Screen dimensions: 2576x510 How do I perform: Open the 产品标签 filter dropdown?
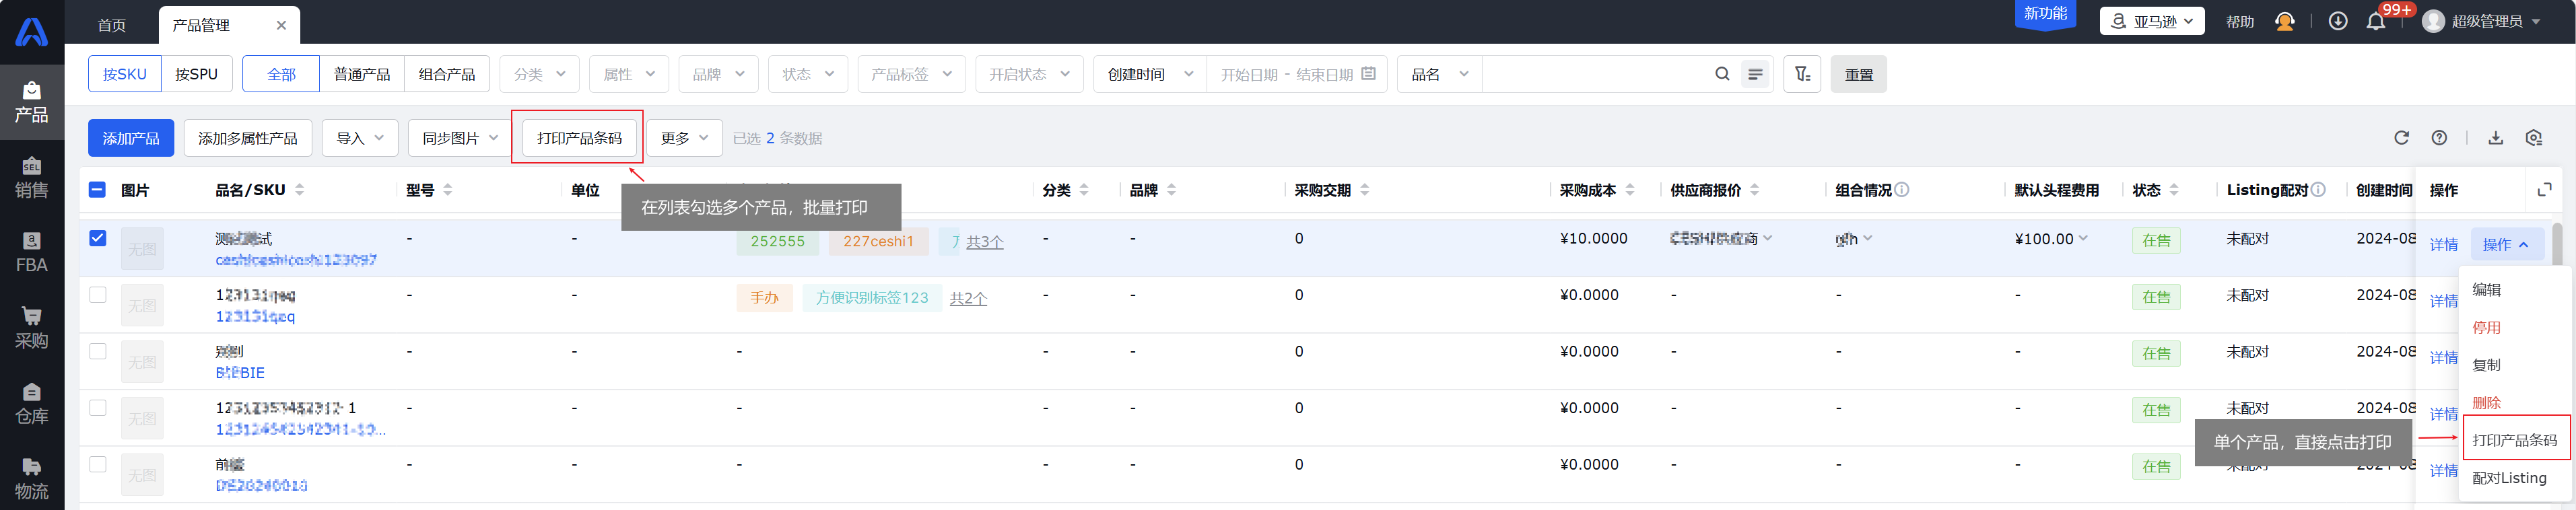tap(911, 74)
